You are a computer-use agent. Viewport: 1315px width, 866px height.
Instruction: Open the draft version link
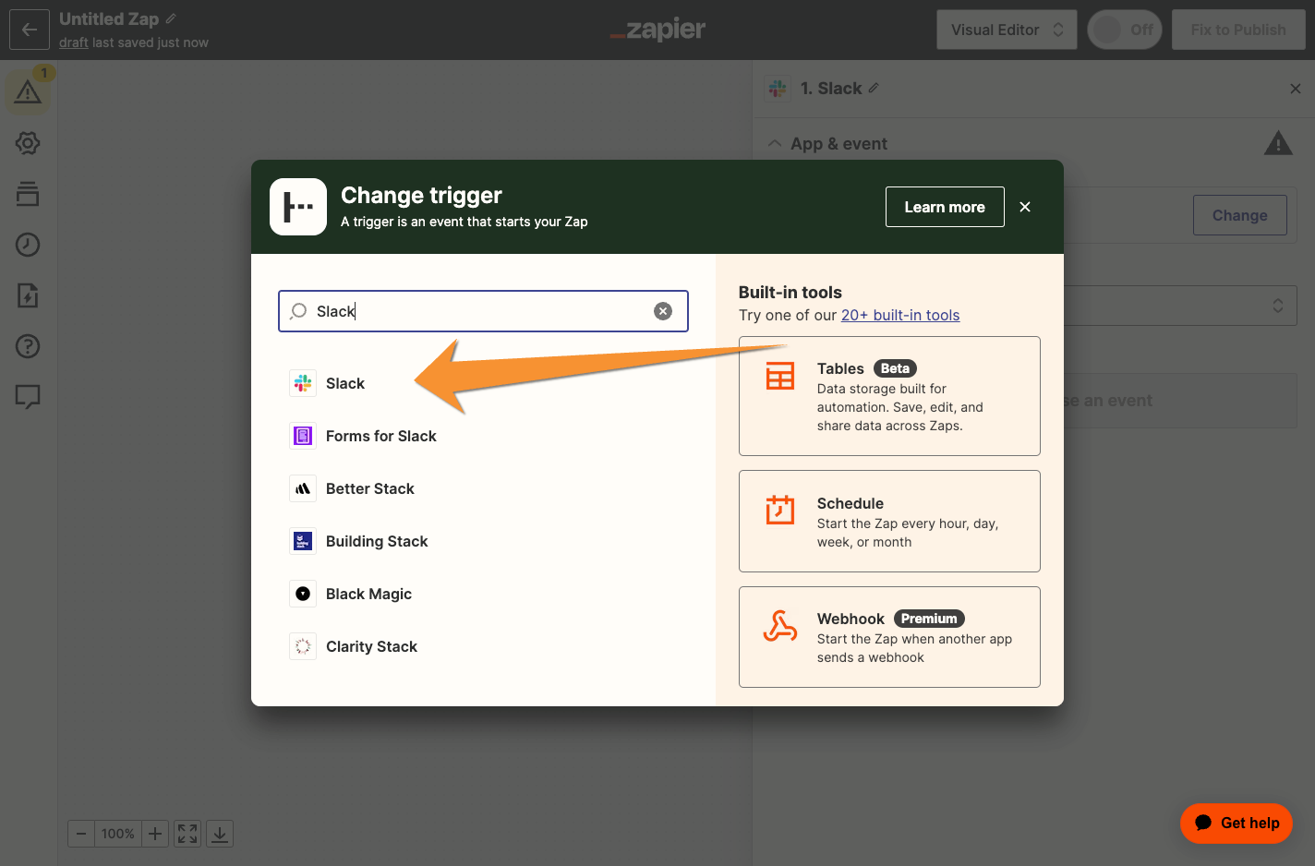pos(74,42)
